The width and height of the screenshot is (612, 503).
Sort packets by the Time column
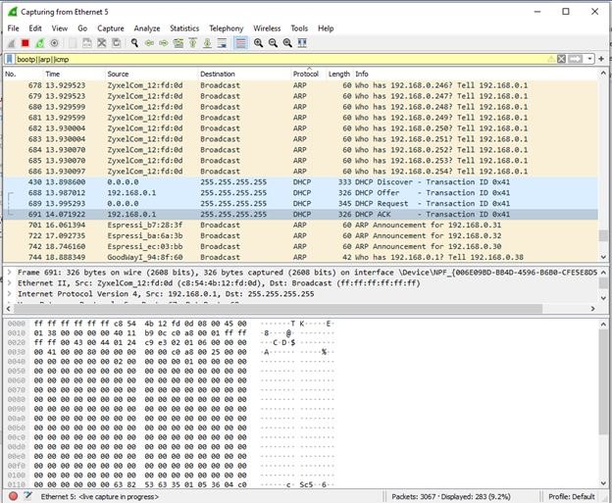tap(75, 75)
